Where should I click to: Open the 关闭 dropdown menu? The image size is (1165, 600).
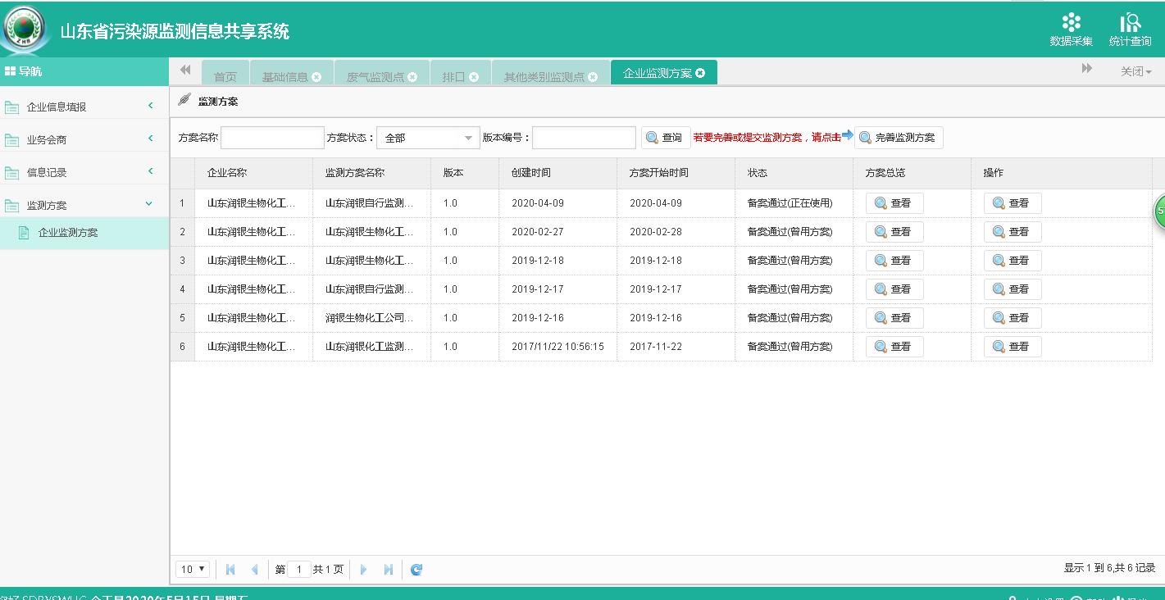click(1135, 72)
